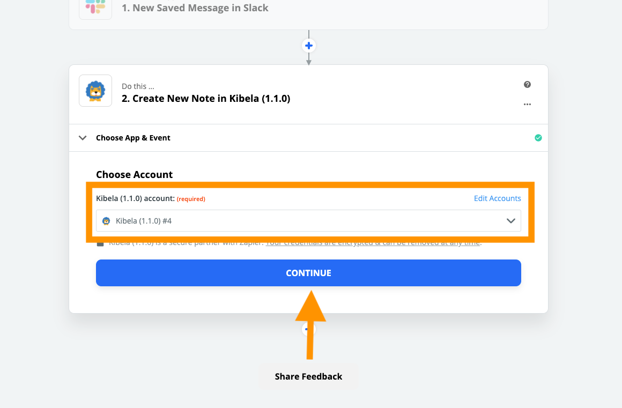Click the Share Feedback button
The height and width of the screenshot is (408, 622).
(x=308, y=376)
